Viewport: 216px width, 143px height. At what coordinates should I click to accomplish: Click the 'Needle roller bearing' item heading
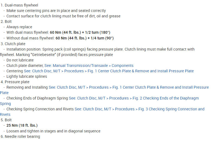click(22, 136)
